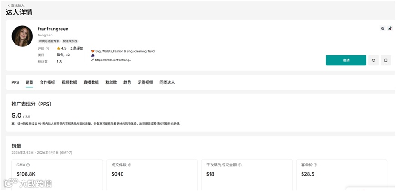
Task: Click the 4.5 star rating
Action: coord(62,48)
